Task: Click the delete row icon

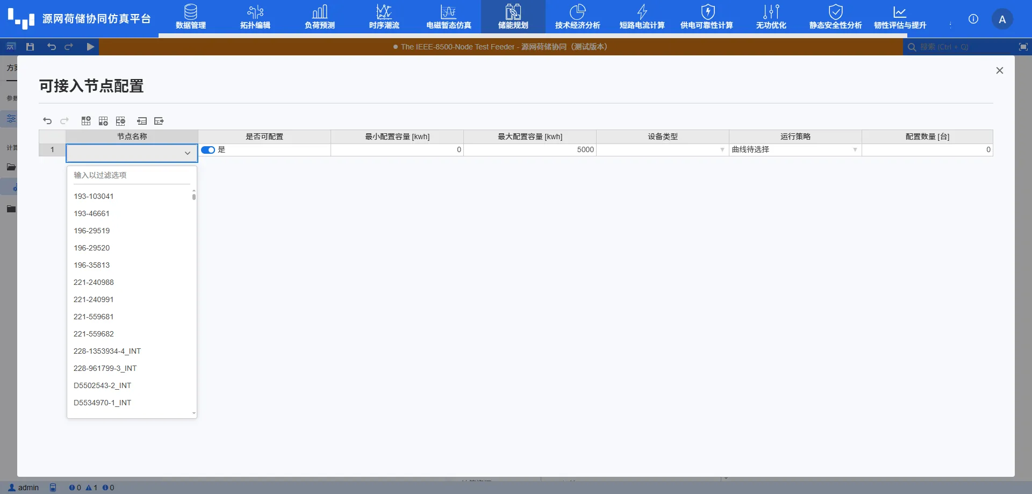Action: pos(120,121)
